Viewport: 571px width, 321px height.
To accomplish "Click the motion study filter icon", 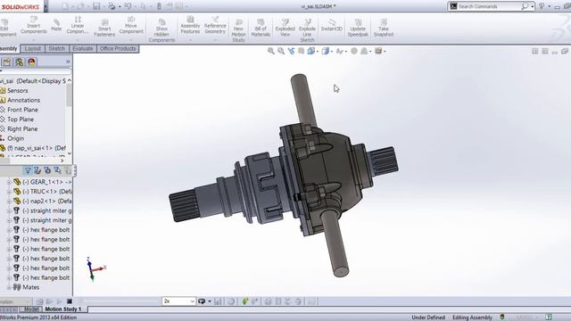I will coord(28,170).
